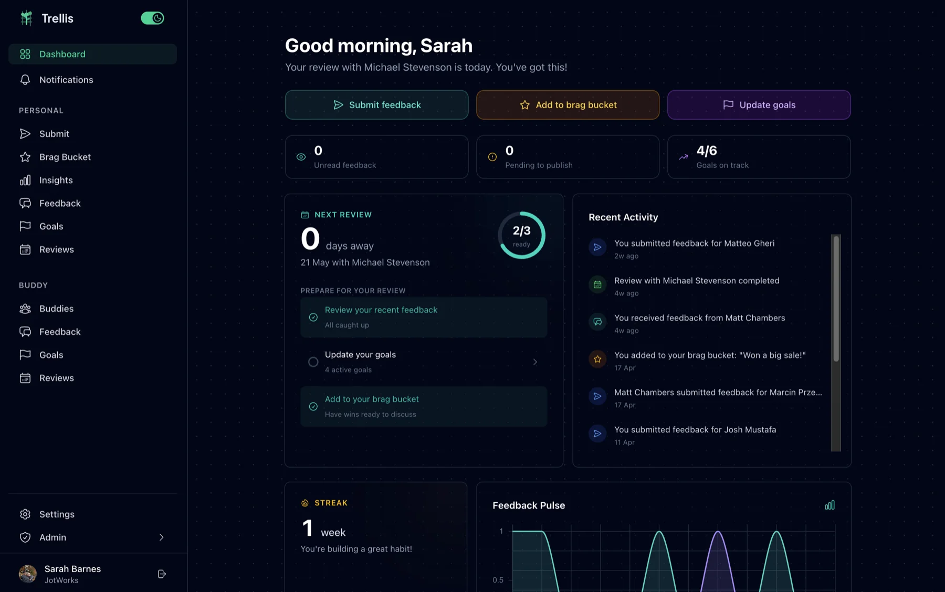The image size is (945, 592).
Task: Click the Streak flame icon
Action: [x=305, y=503]
